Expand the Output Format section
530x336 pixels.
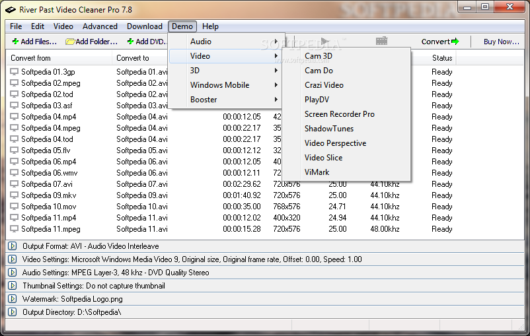coord(13,246)
